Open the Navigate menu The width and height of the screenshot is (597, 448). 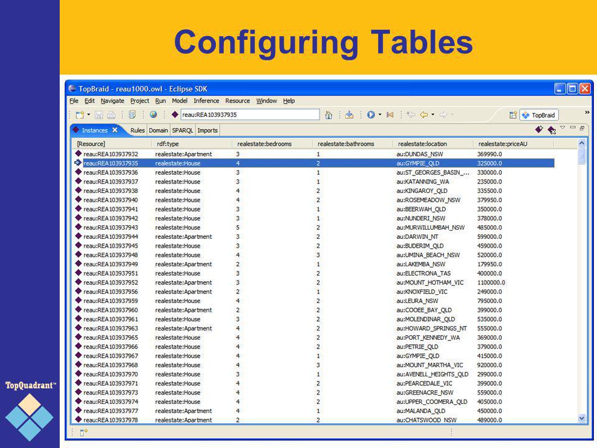[113, 101]
